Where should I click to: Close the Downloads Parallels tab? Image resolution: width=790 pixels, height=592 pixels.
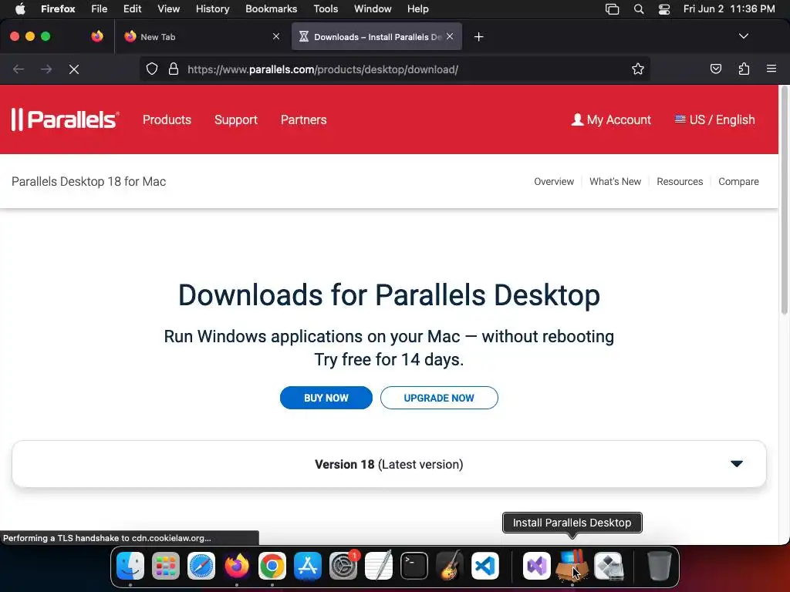(x=450, y=36)
